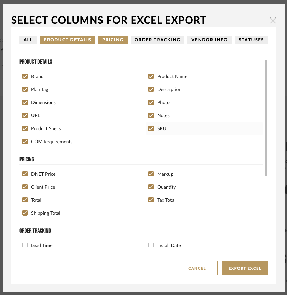Toggle the Order Tracking filter tab
Image resolution: width=287 pixels, height=295 pixels.
point(158,40)
